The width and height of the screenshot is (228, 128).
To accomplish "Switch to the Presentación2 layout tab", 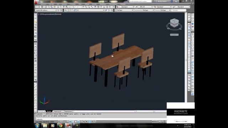I will tap(68, 111).
